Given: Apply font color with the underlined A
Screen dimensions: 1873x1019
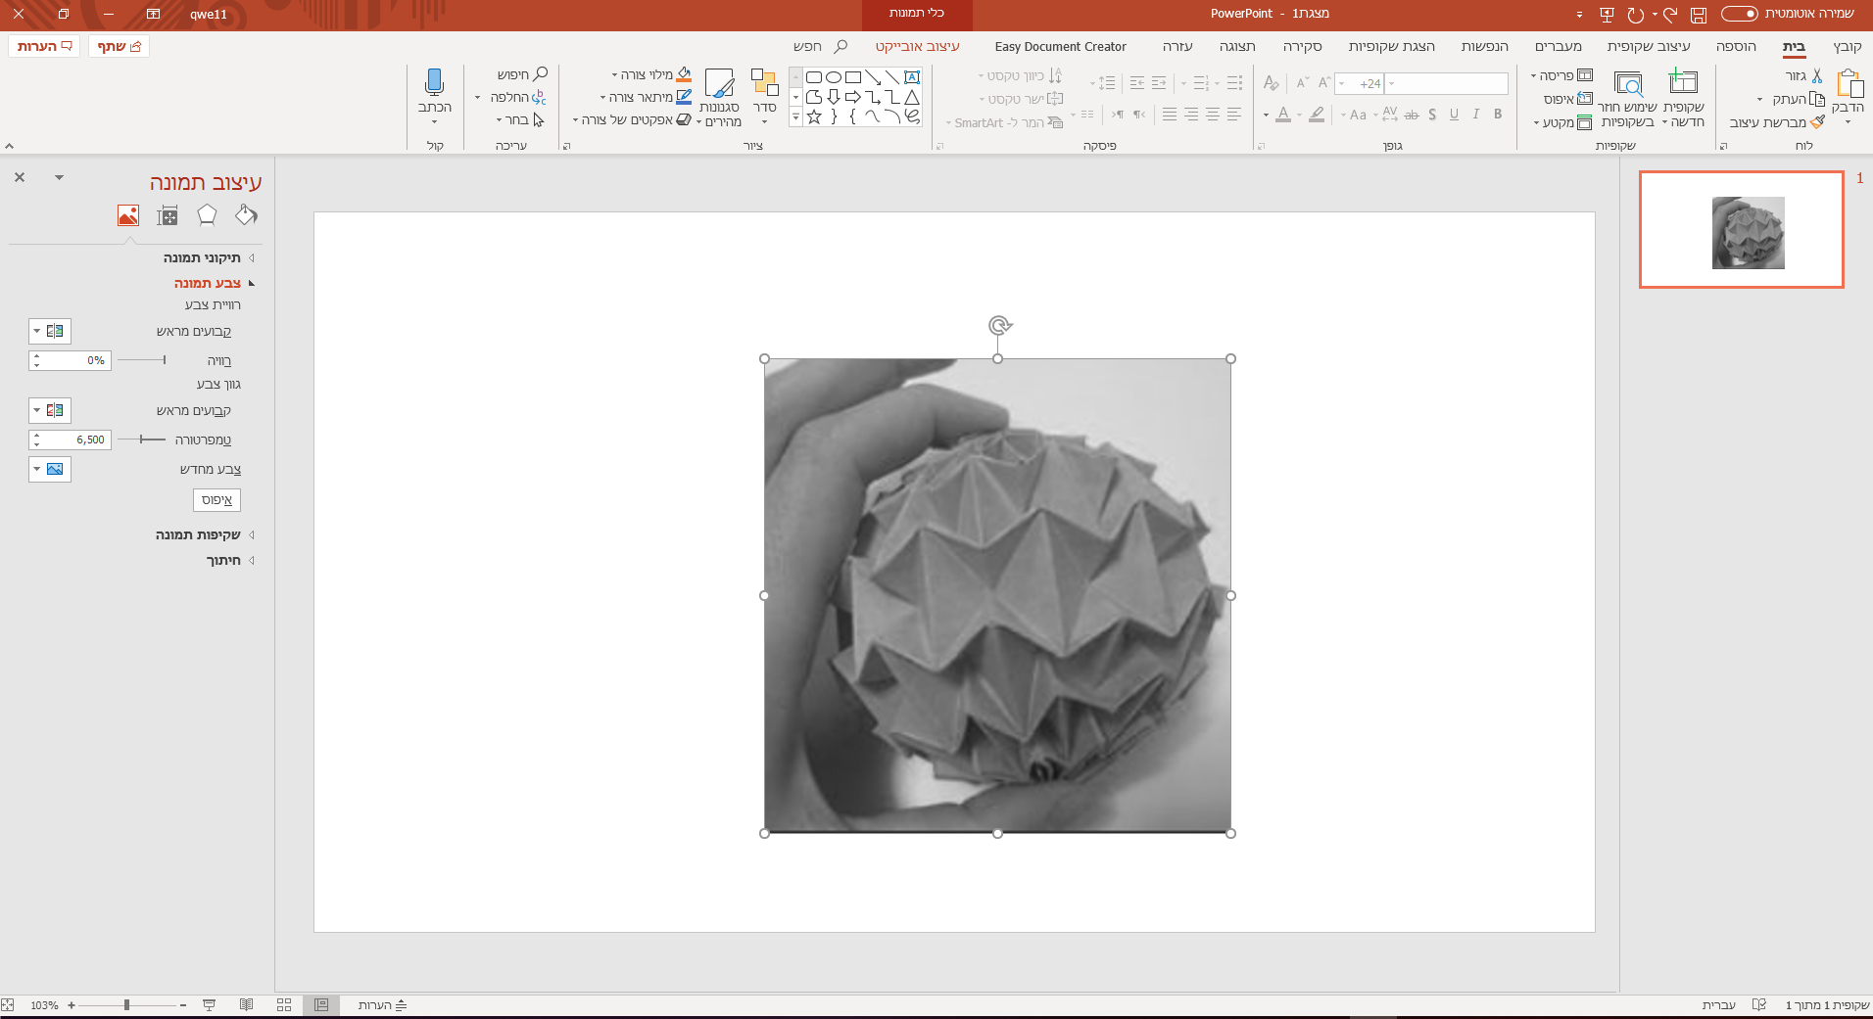Looking at the screenshot, I should [x=1283, y=115].
